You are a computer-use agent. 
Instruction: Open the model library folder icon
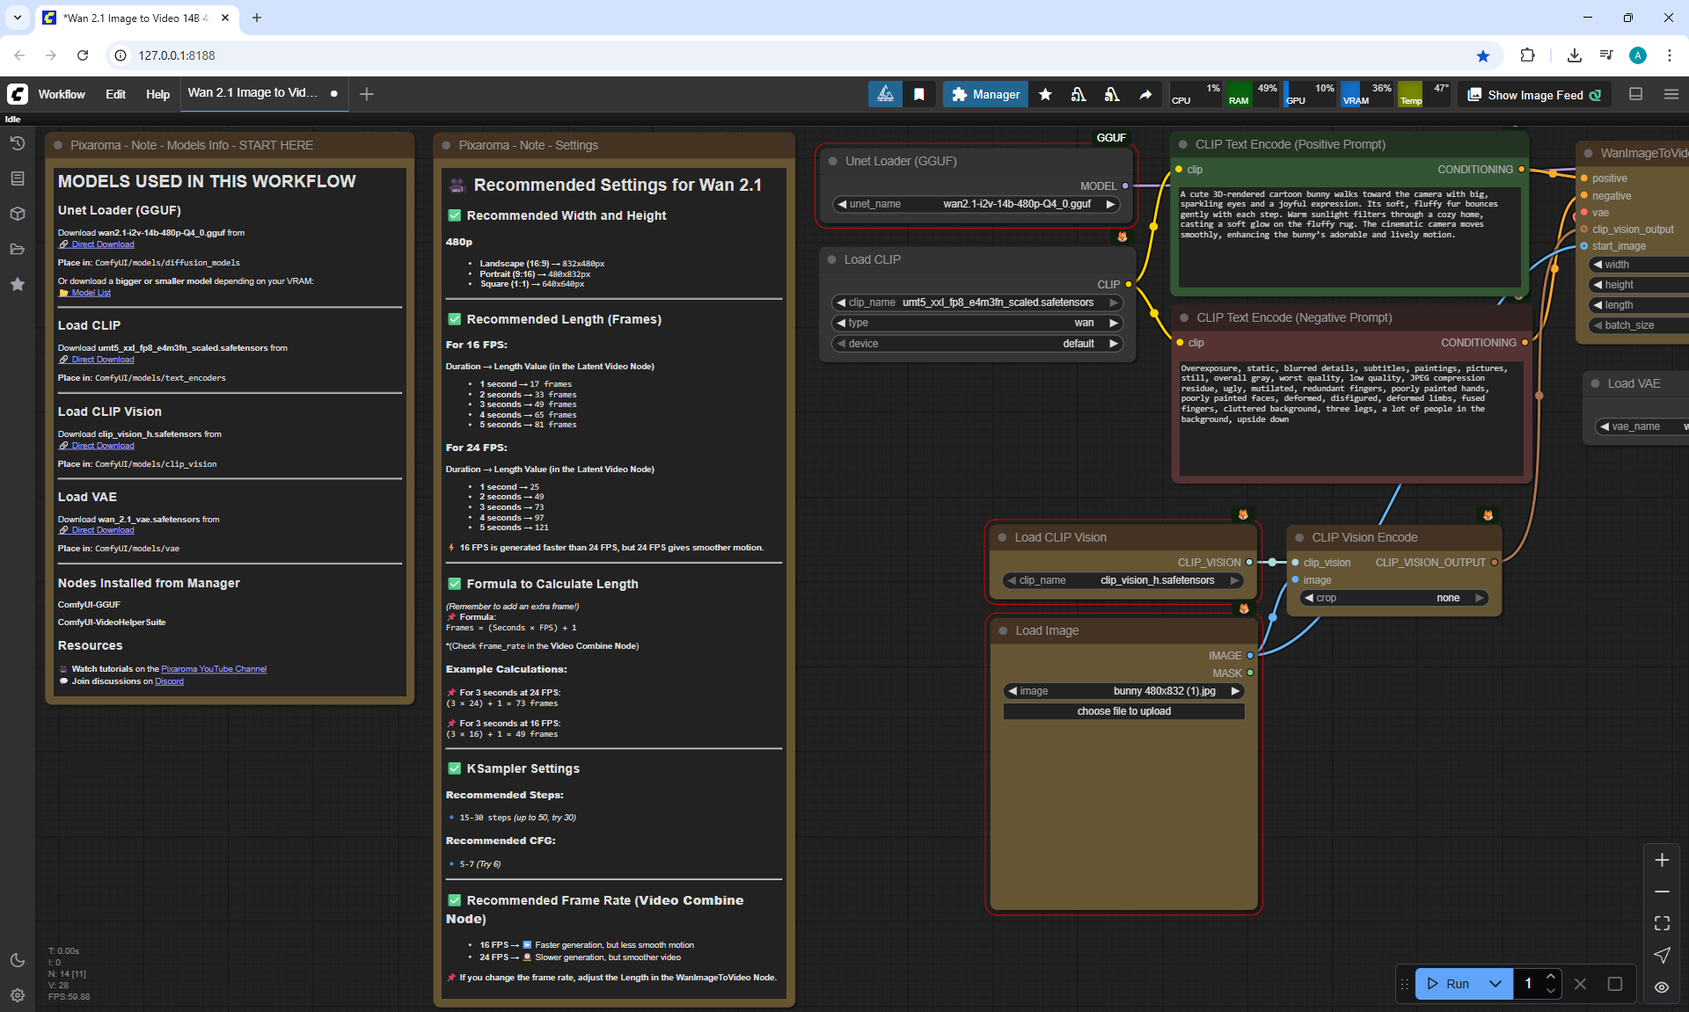click(18, 249)
